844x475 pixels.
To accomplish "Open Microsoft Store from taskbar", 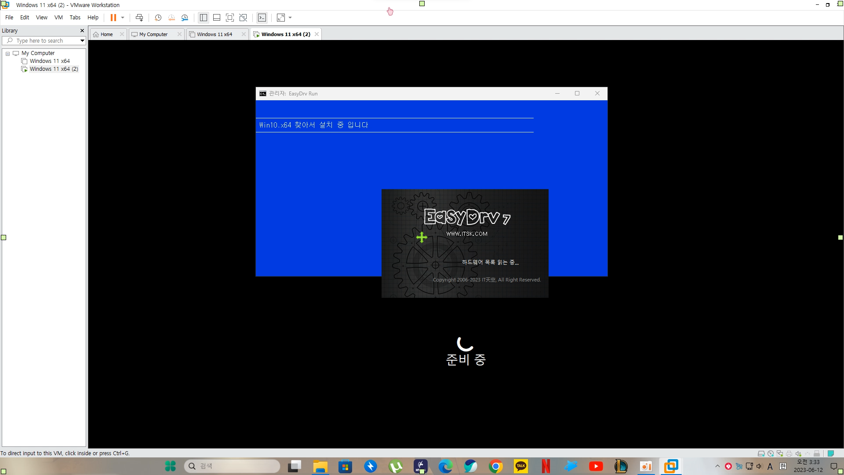I will tap(345, 466).
